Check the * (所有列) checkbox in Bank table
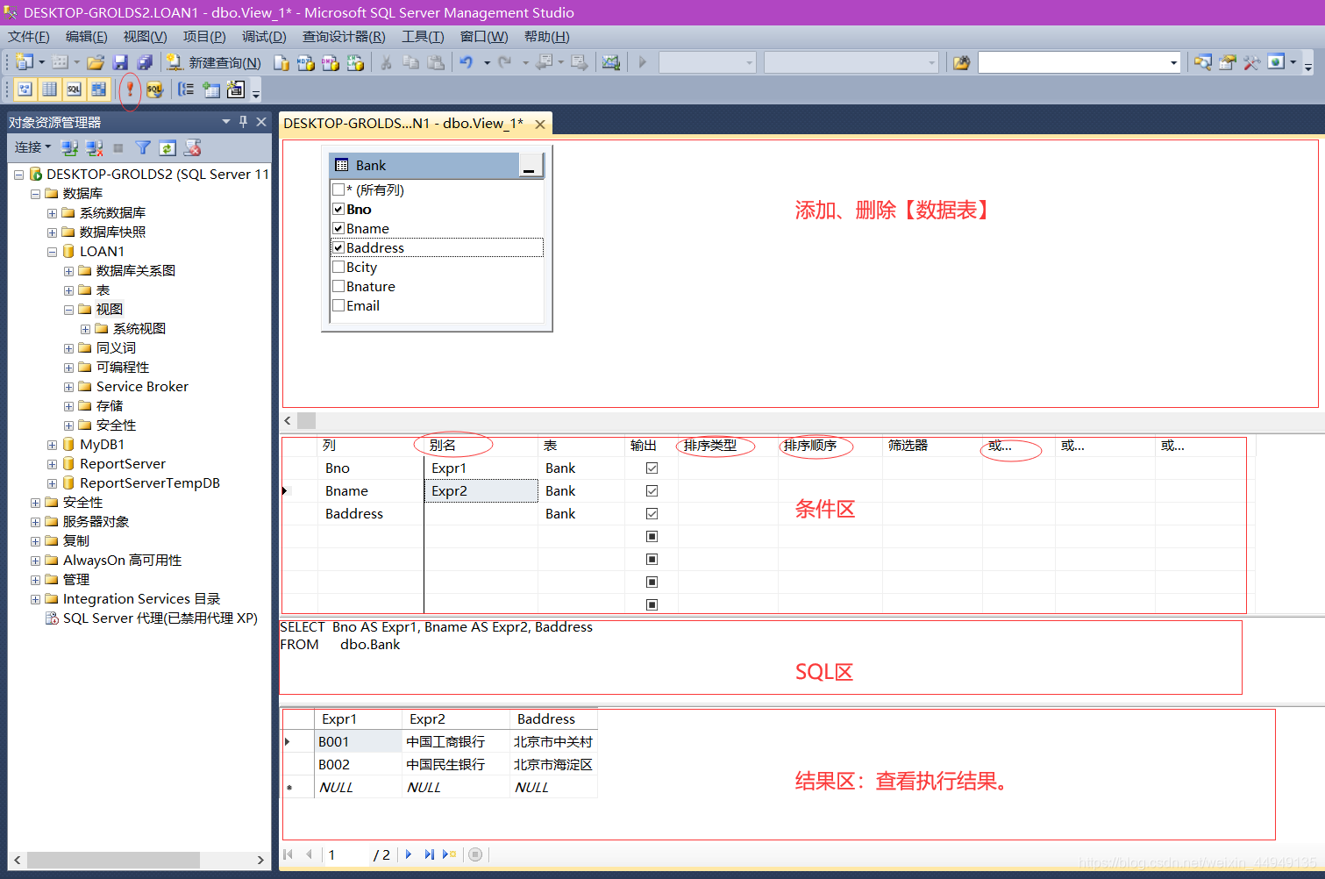 tap(338, 189)
